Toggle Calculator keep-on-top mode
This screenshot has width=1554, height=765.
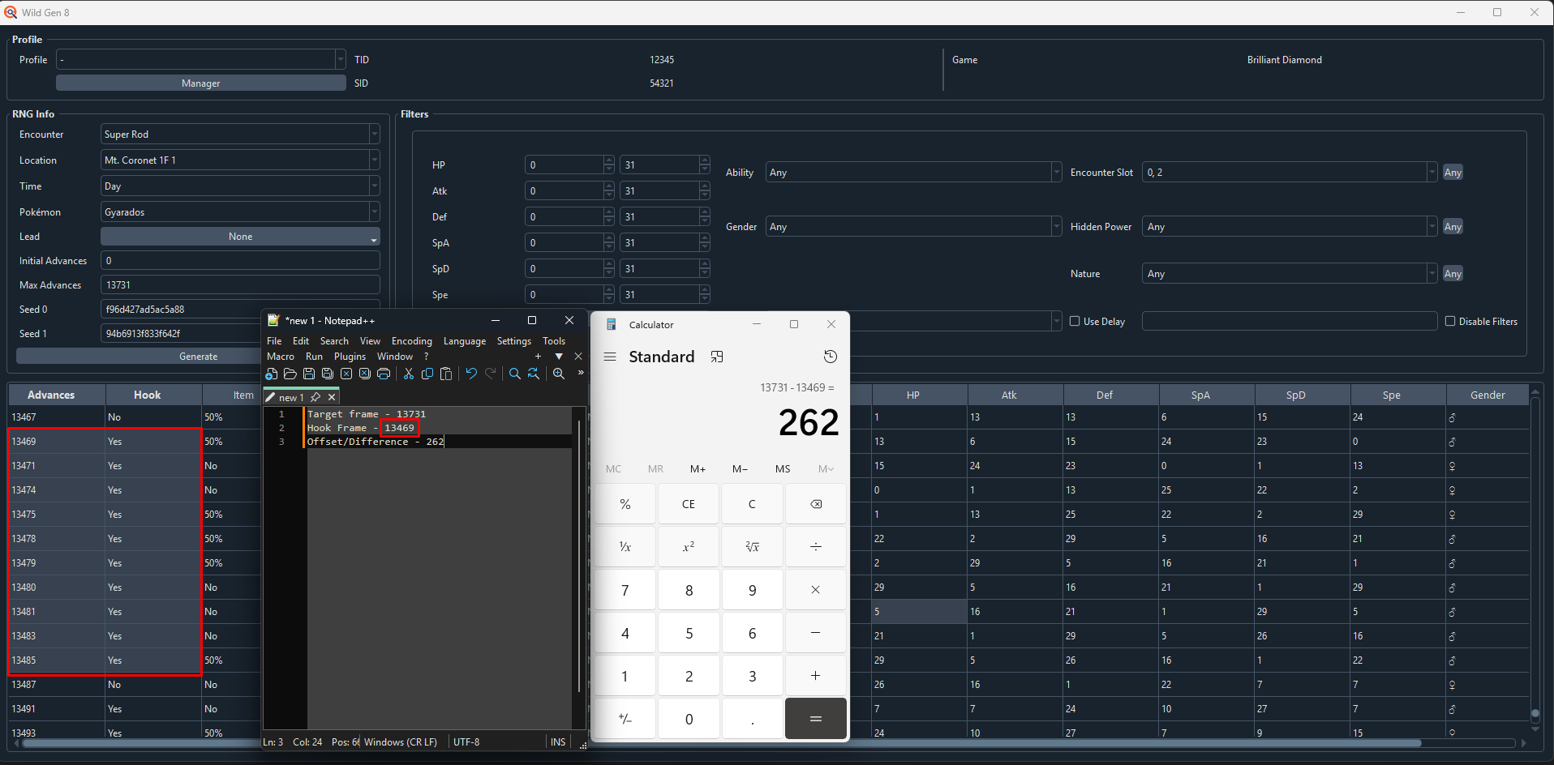717,357
